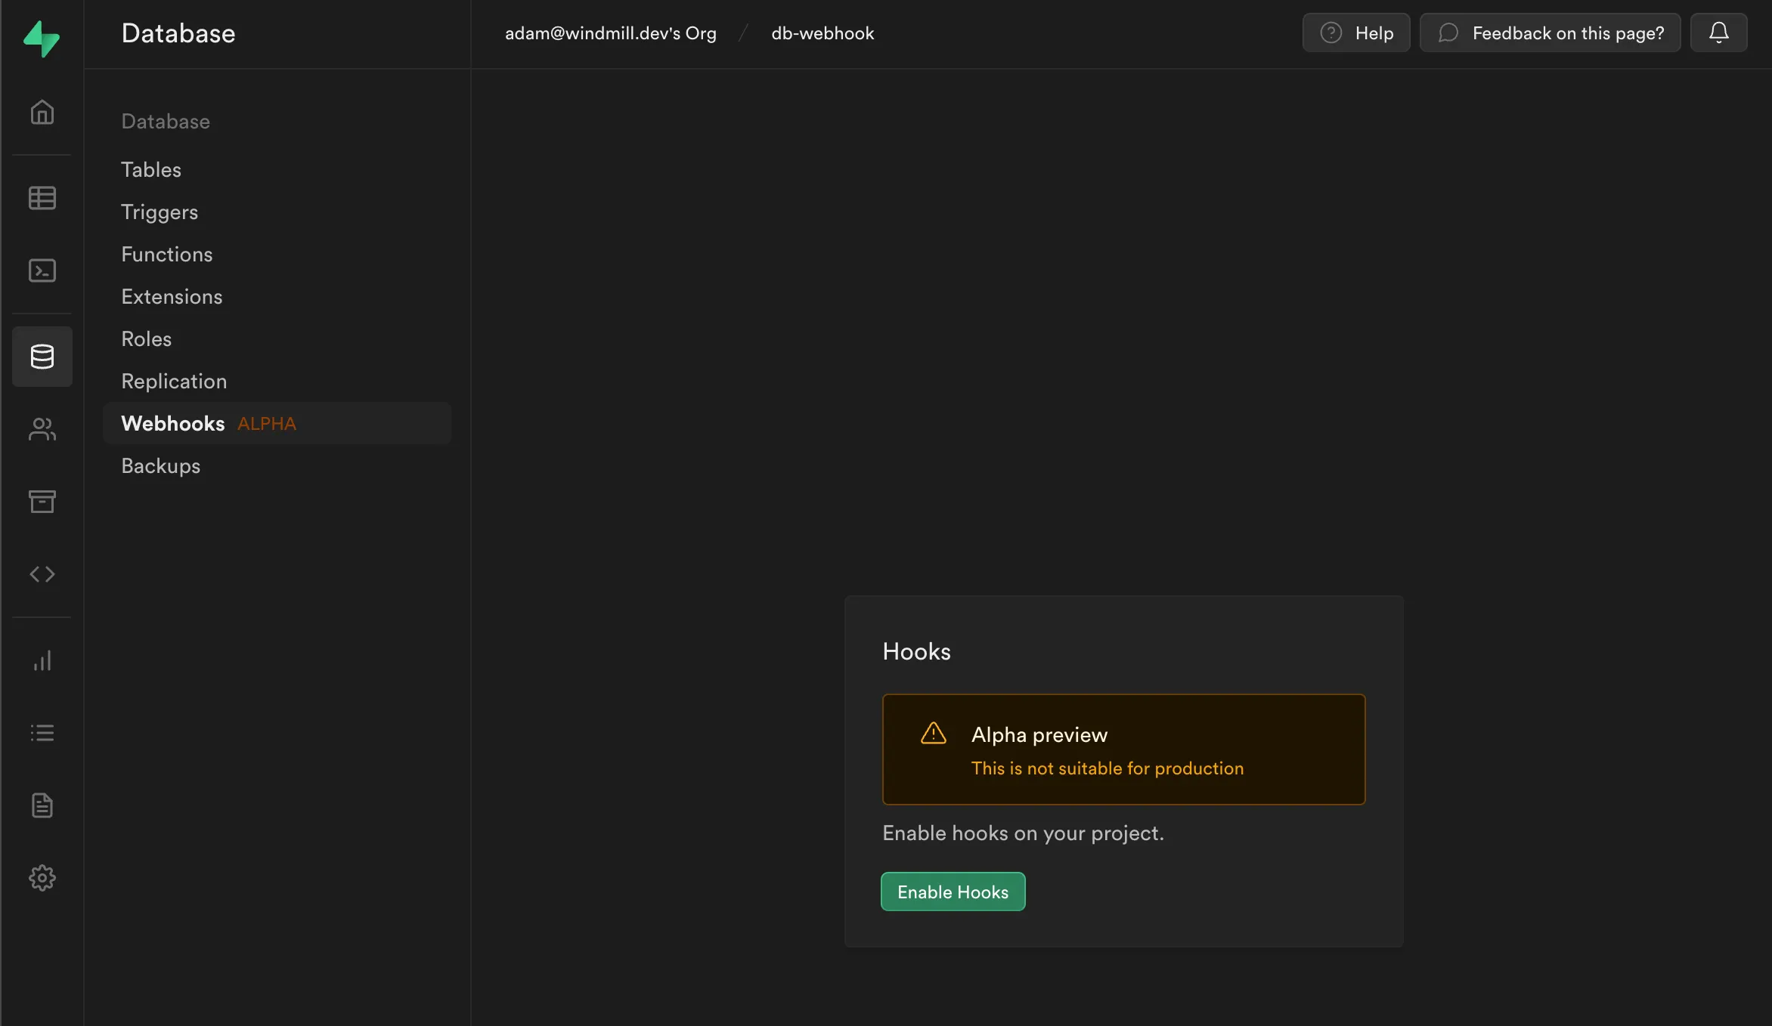
Task: Open the Table Editor icon
Action: tap(42, 198)
